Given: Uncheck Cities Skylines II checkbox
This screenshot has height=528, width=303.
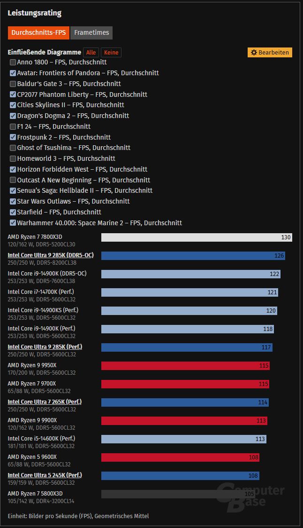Looking at the screenshot, I should coord(13,105).
